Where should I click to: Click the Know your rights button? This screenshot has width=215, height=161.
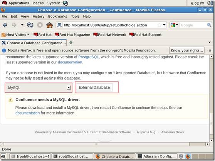pos(187,50)
